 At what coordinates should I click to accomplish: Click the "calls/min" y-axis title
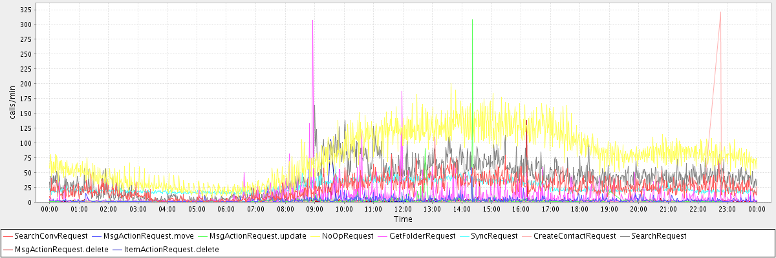[x=12, y=103]
